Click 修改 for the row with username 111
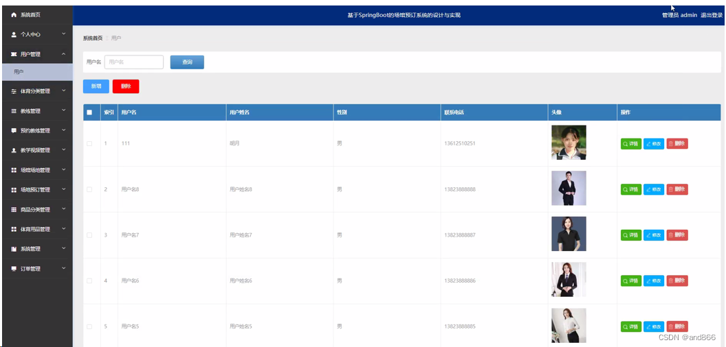 654,144
